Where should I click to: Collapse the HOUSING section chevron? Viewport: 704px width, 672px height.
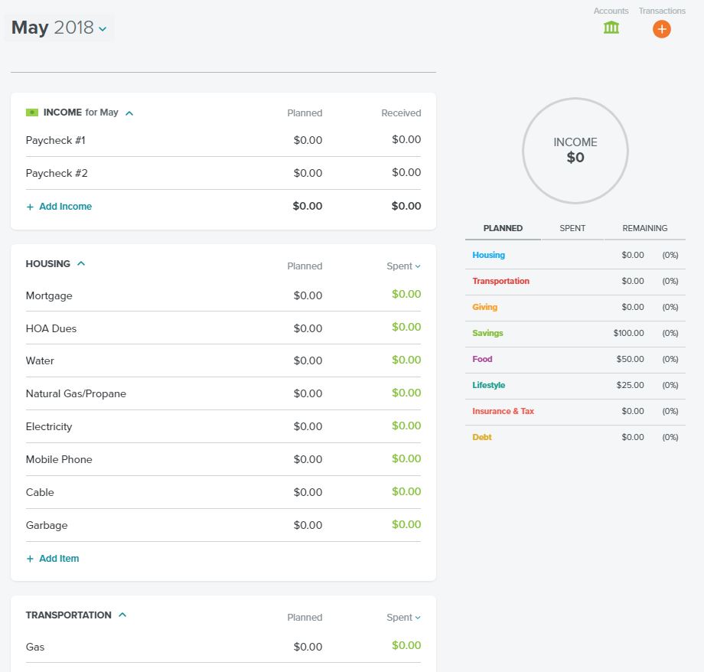[81, 264]
